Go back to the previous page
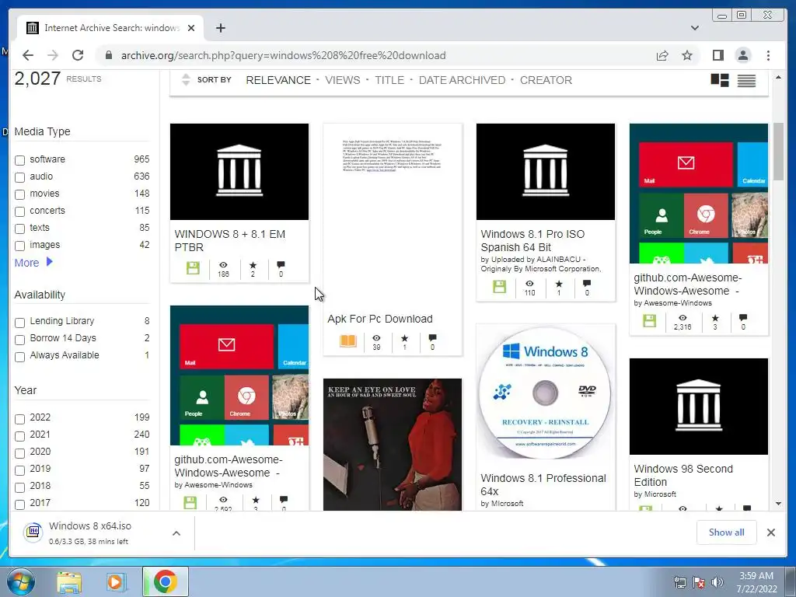Screen dimensions: 796x597 pos(28,55)
